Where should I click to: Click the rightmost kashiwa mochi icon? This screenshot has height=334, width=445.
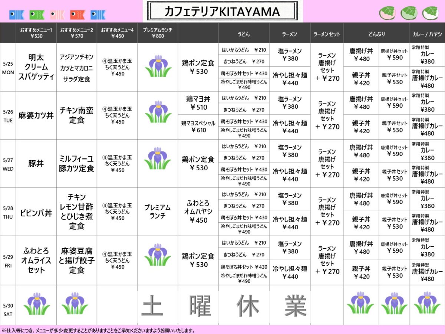(430, 13)
